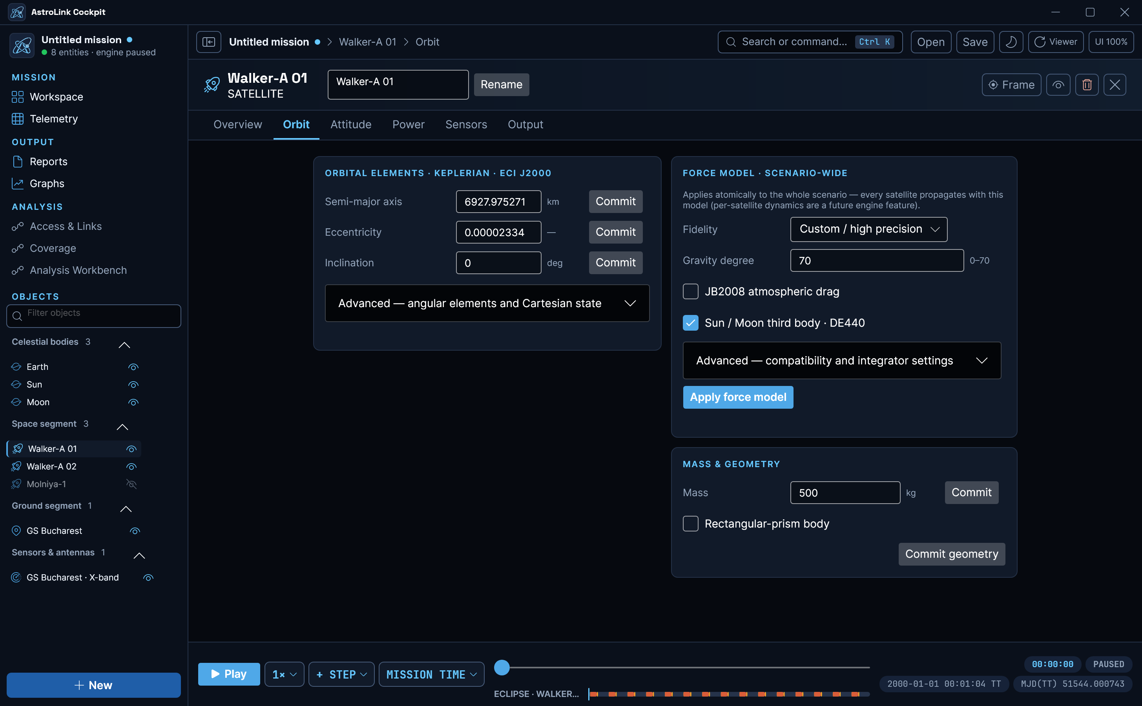Image resolution: width=1142 pixels, height=706 pixels.
Task: Click the timeline scrubber handle
Action: point(502,667)
